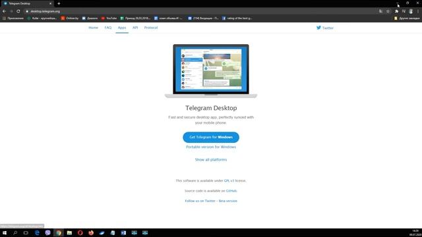Click Show all platforms link
Screen dimensions: 422x237
coord(211,159)
